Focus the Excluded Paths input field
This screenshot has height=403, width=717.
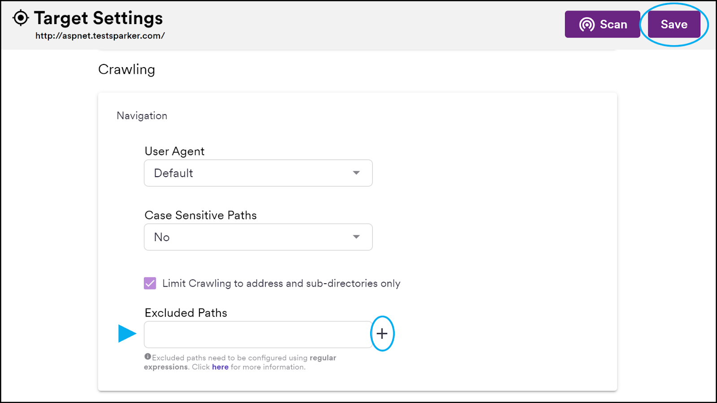click(258, 335)
